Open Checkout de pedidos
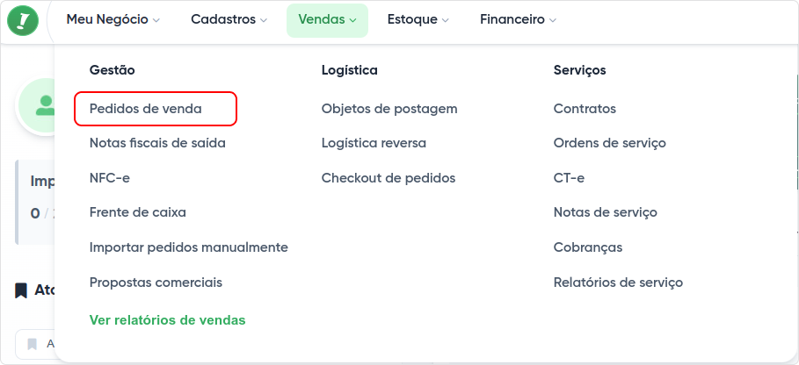799x365 pixels. click(389, 178)
